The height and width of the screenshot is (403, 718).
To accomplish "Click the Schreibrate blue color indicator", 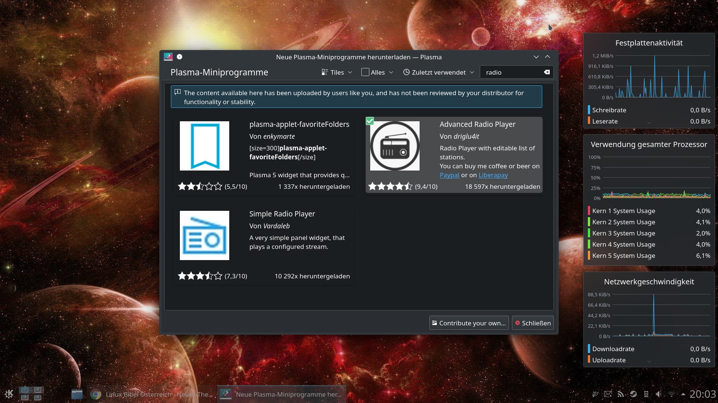I will click(589, 110).
